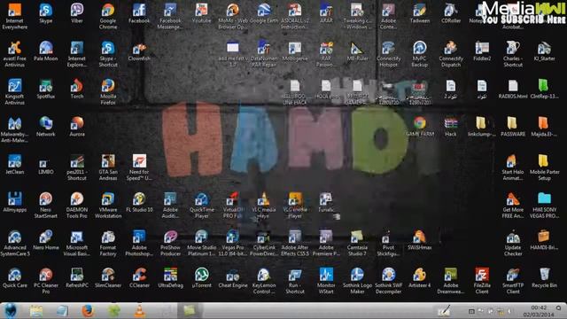Image resolution: width=567 pixels, height=319 pixels.
Task: Open File Explorer from the taskbar
Action: pos(36,311)
